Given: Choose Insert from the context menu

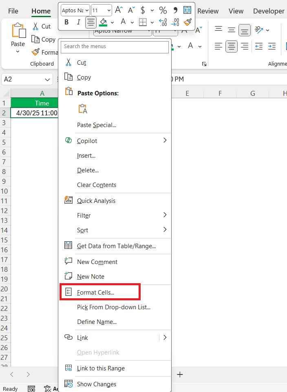Looking at the screenshot, I should (115, 156).
